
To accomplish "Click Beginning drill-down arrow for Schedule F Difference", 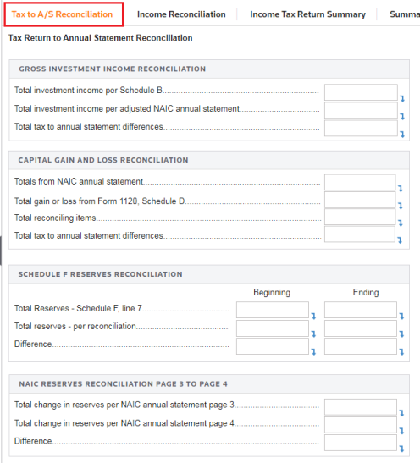I will click(313, 351).
